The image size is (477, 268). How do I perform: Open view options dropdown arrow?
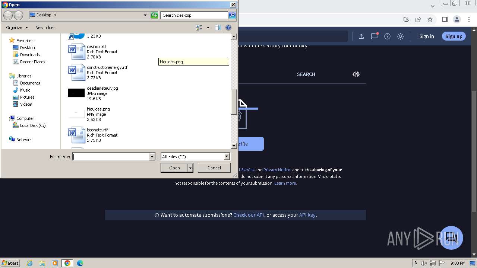(208, 28)
